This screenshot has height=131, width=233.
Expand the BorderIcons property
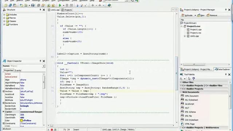coord(4,103)
